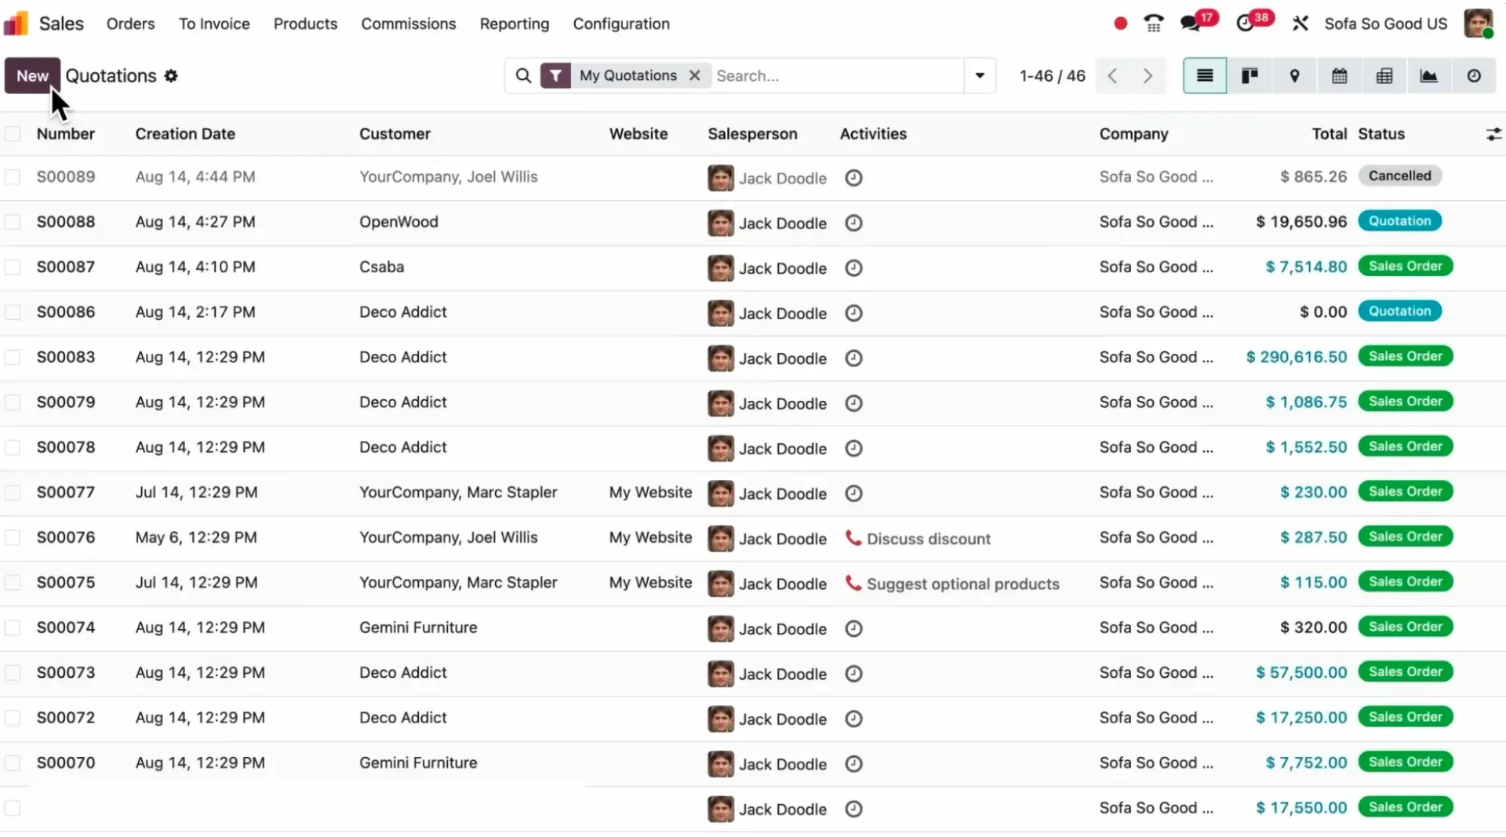Open the Sales app home icon
The image size is (1506, 837).
16,24
